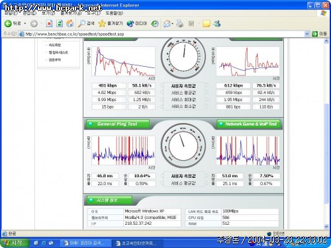Go to Home page icon
This screenshot has height=248, width=331.
[x=70, y=24]
